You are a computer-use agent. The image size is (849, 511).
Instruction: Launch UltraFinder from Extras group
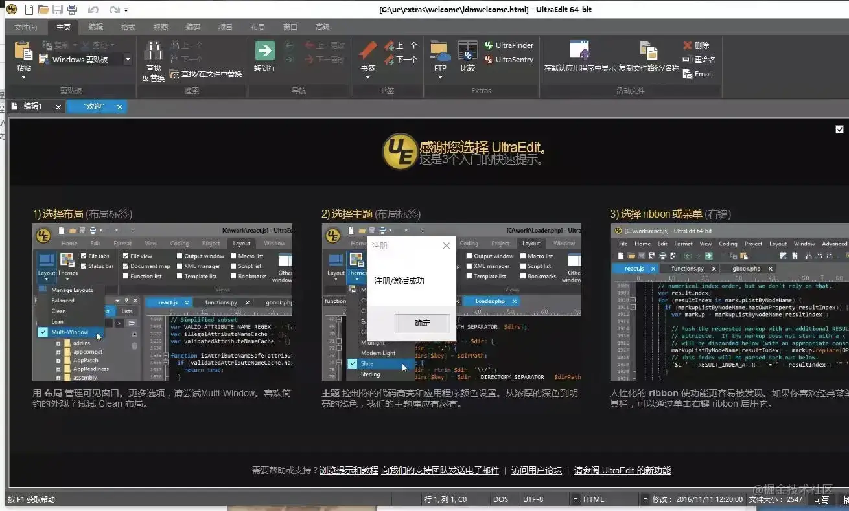point(509,45)
